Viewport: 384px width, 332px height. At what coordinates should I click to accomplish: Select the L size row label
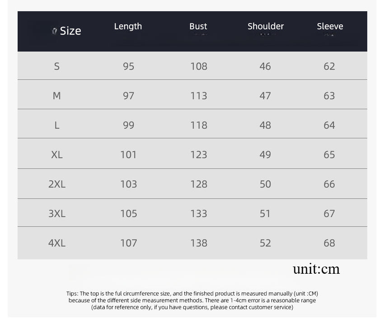pos(57,125)
